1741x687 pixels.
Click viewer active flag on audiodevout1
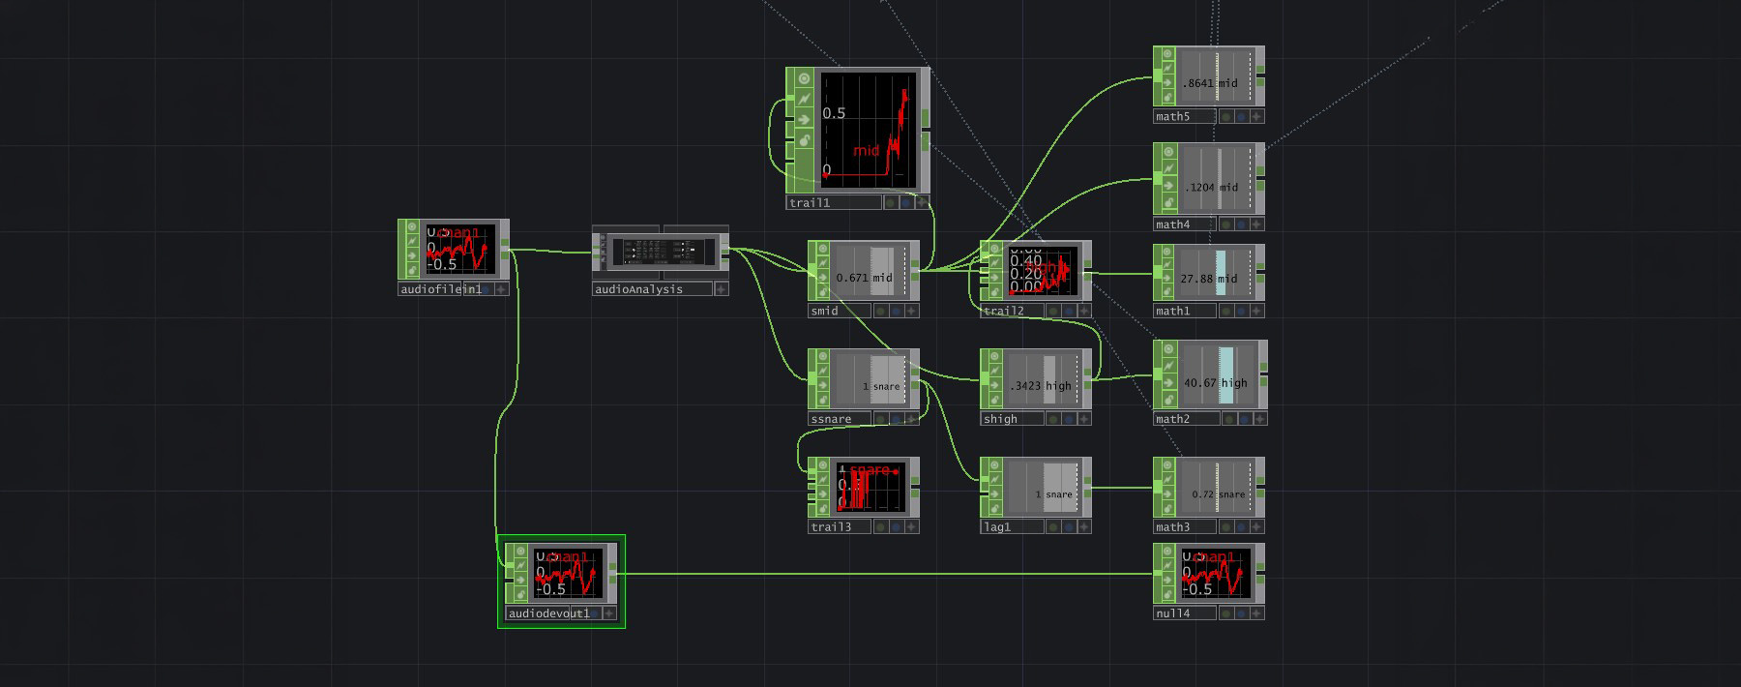pos(521,552)
